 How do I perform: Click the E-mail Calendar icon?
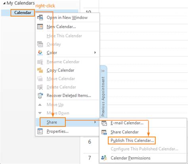tap(104, 123)
